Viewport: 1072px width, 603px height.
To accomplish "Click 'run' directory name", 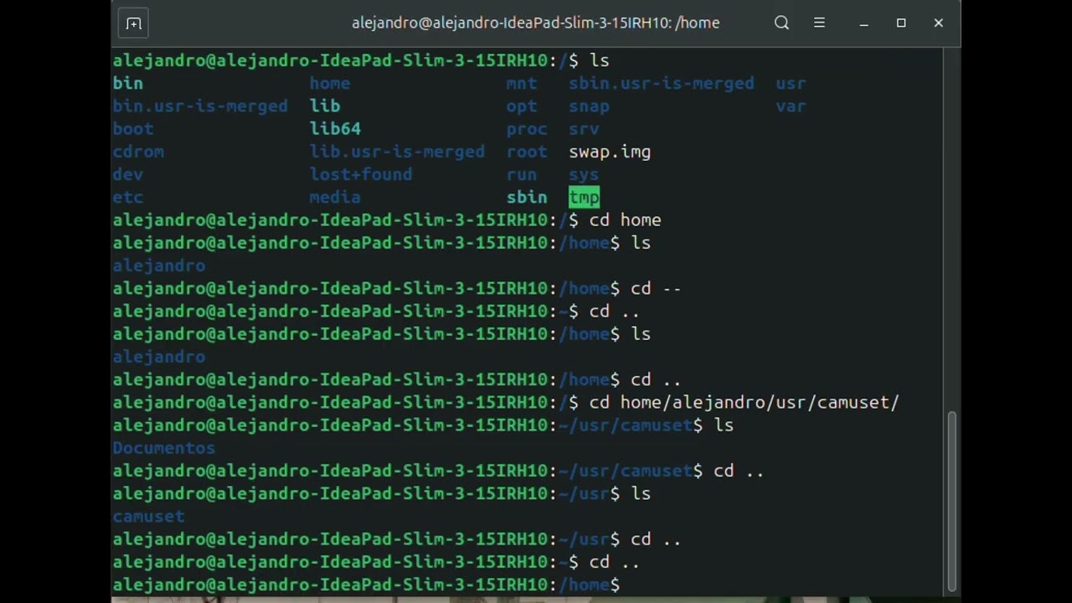I will pyautogui.click(x=522, y=174).
